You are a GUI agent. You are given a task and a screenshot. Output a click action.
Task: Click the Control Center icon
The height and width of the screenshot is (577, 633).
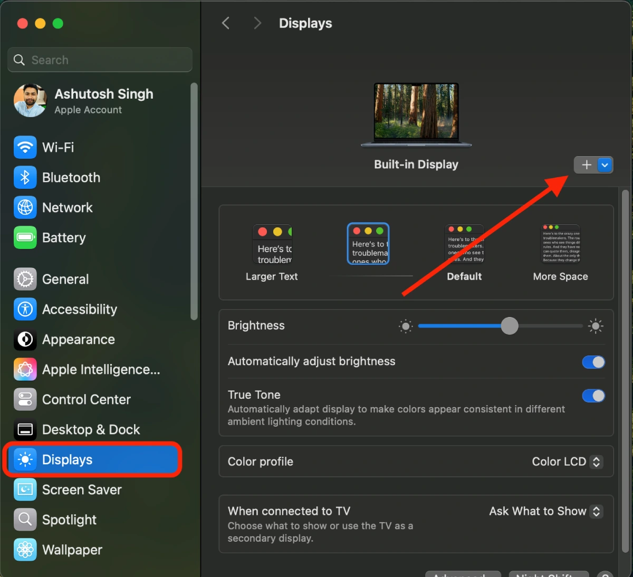tap(25, 399)
